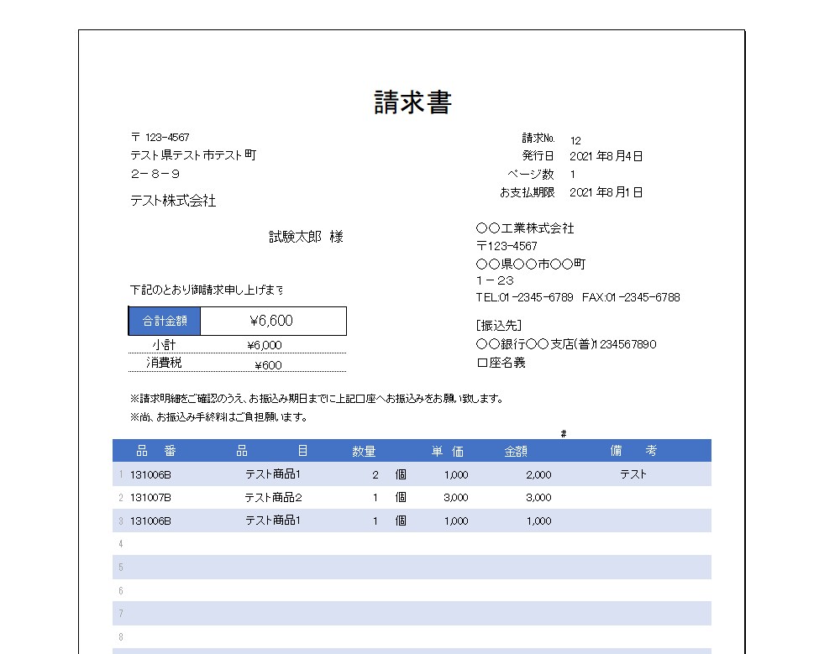840x654 pixels.
Task: Select the blue 合計金額 cell
Action: (165, 321)
